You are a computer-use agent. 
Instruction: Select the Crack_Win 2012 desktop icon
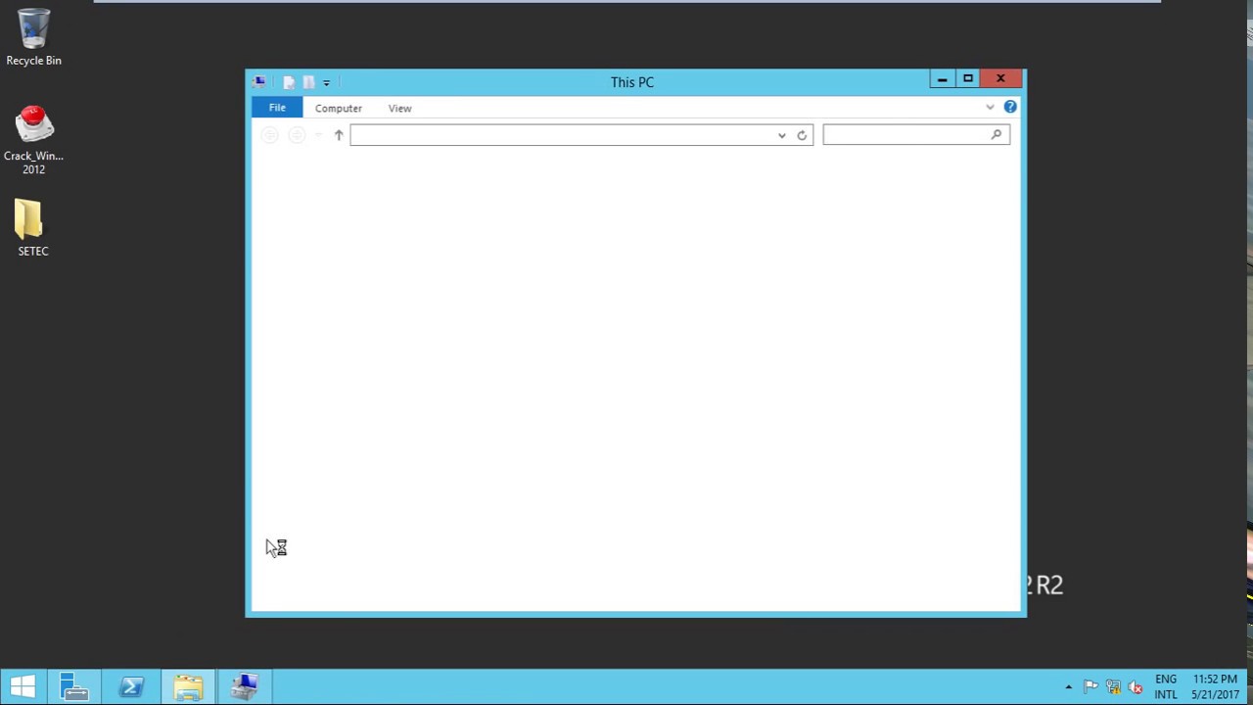point(33,140)
